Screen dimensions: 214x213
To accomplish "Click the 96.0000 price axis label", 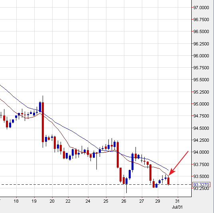I will click(x=201, y=56).
